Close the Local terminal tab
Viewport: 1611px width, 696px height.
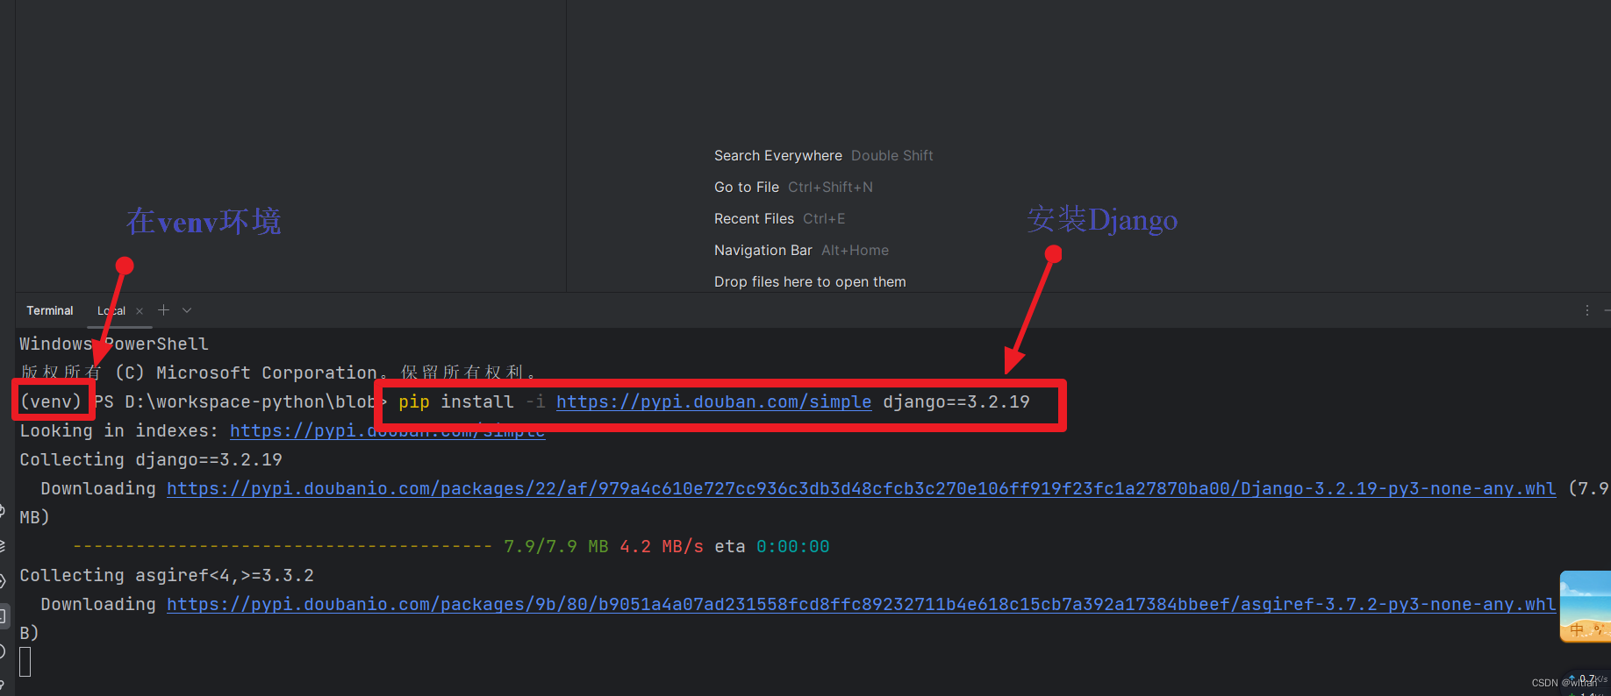pos(140,311)
